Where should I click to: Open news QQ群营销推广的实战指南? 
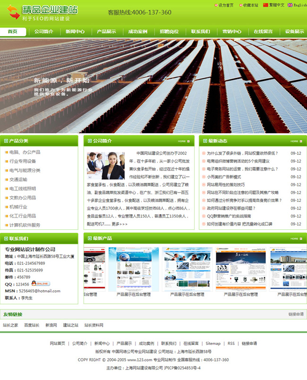(229, 216)
